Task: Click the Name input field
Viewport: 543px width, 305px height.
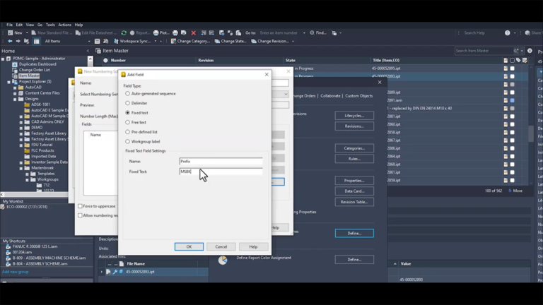Action: coord(221,161)
